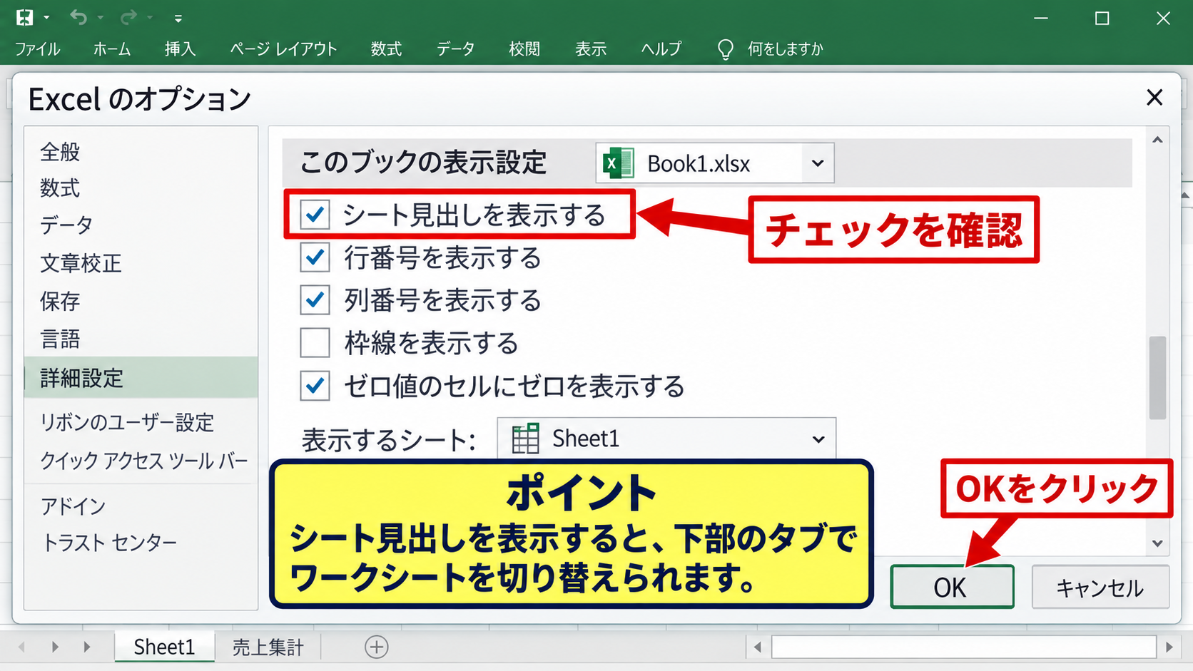This screenshot has width=1193, height=671.
Task: Switch to Sheet1 sheet tab
Action: [164, 647]
